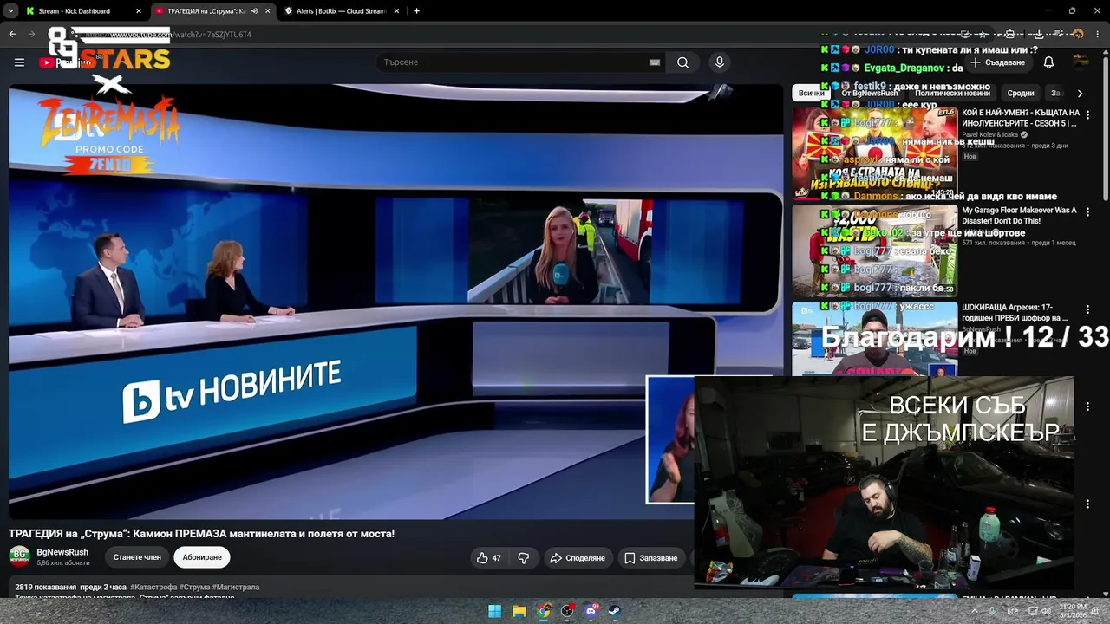This screenshot has width=1110, height=624.
Task: Open Steam from the taskbar
Action: [615, 611]
